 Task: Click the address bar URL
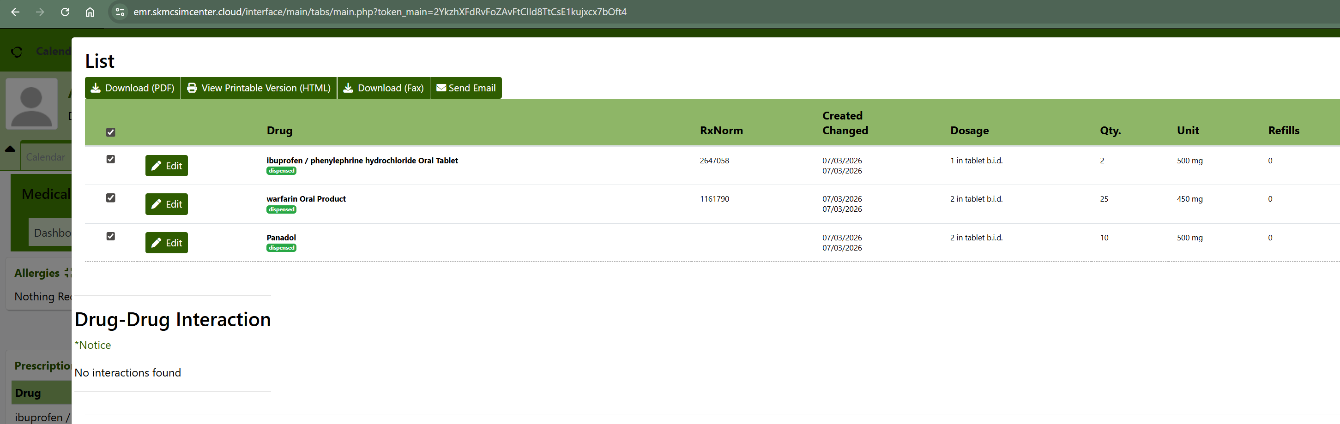pos(380,12)
